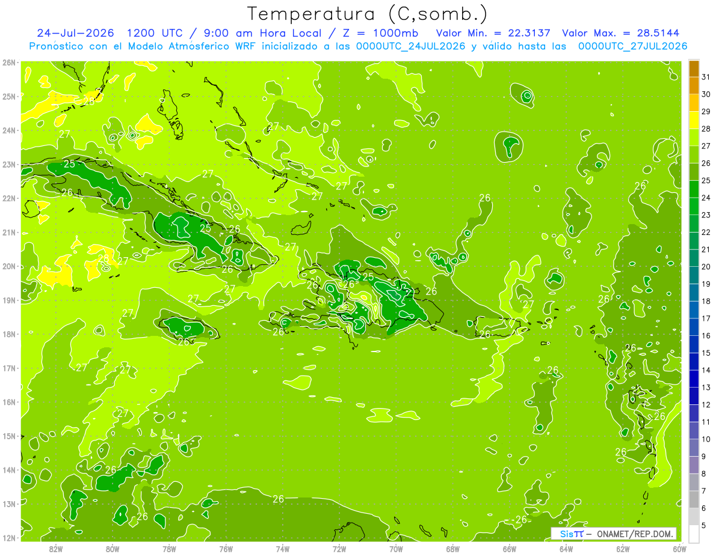Click the amber swatch between 29 and 30

pyautogui.click(x=694, y=103)
